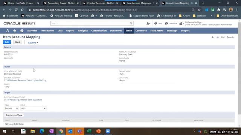The width and height of the screenshot is (241, 135).
Task: Switch to Chart of Accounts browser tab
Action: (x=101, y=3)
